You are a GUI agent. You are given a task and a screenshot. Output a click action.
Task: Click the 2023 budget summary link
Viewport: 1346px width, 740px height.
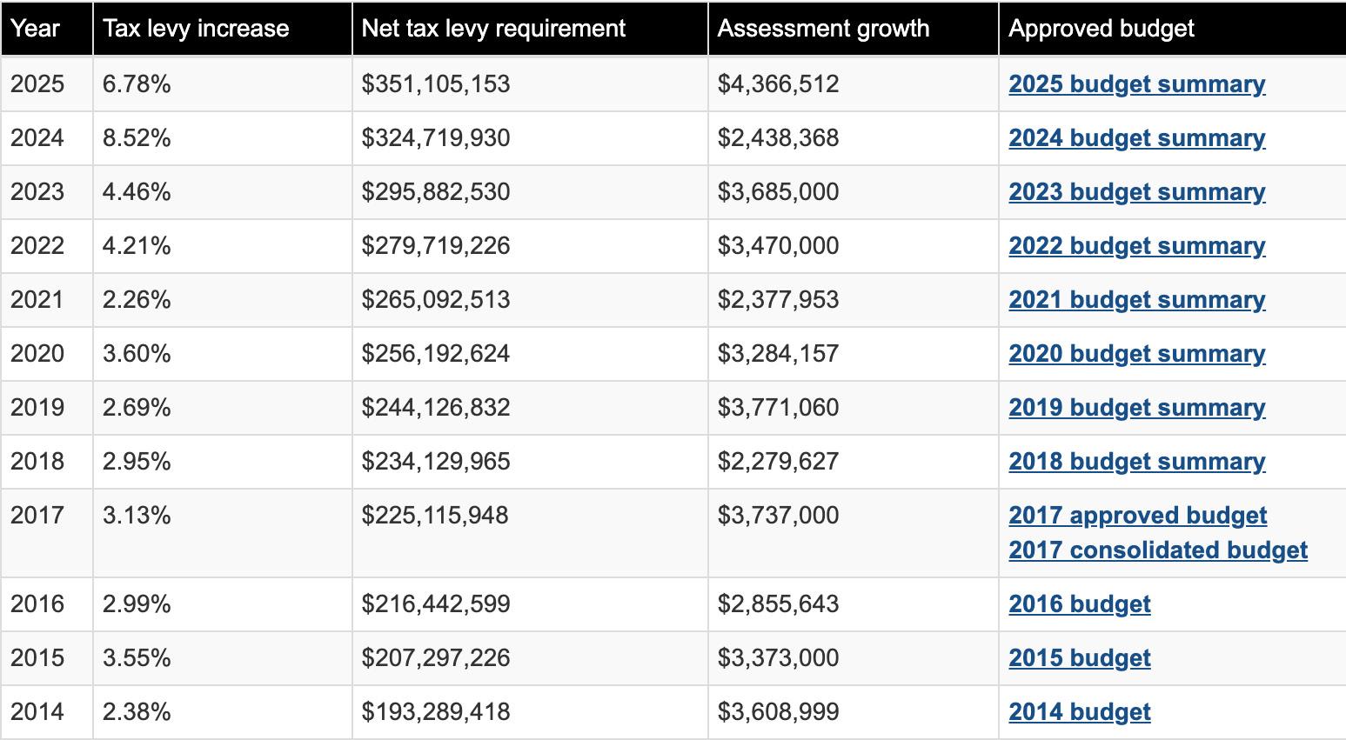pyautogui.click(x=1136, y=192)
